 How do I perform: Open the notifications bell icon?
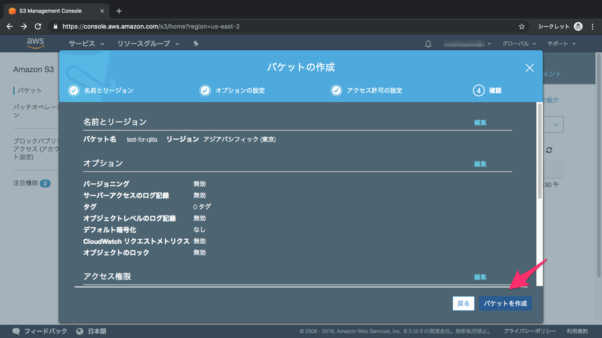tap(428, 44)
